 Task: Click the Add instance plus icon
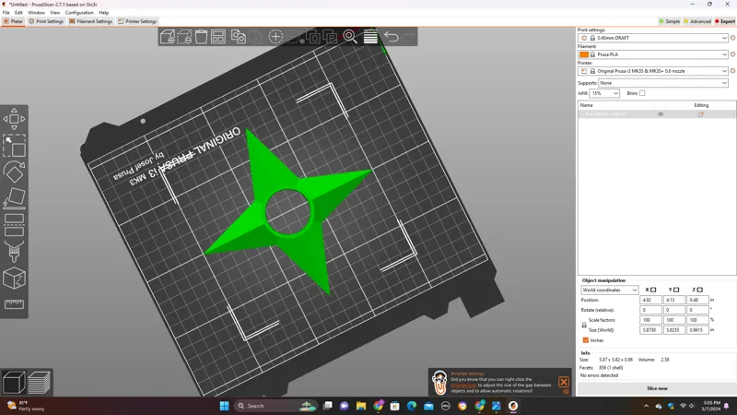275,37
